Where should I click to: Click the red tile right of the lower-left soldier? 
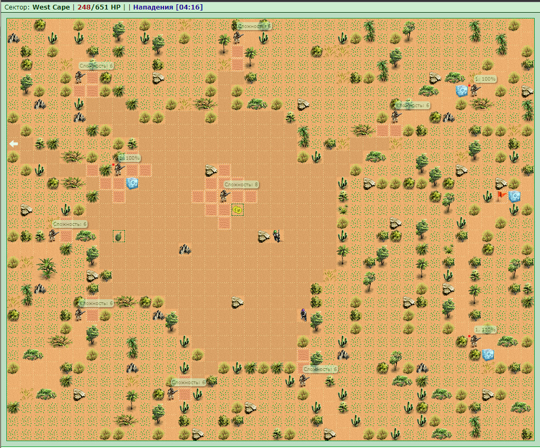pyautogui.click(x=92, y=315)
